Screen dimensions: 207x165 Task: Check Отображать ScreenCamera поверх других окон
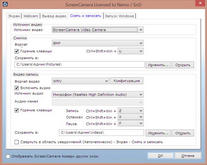click(x=8, y=156)
